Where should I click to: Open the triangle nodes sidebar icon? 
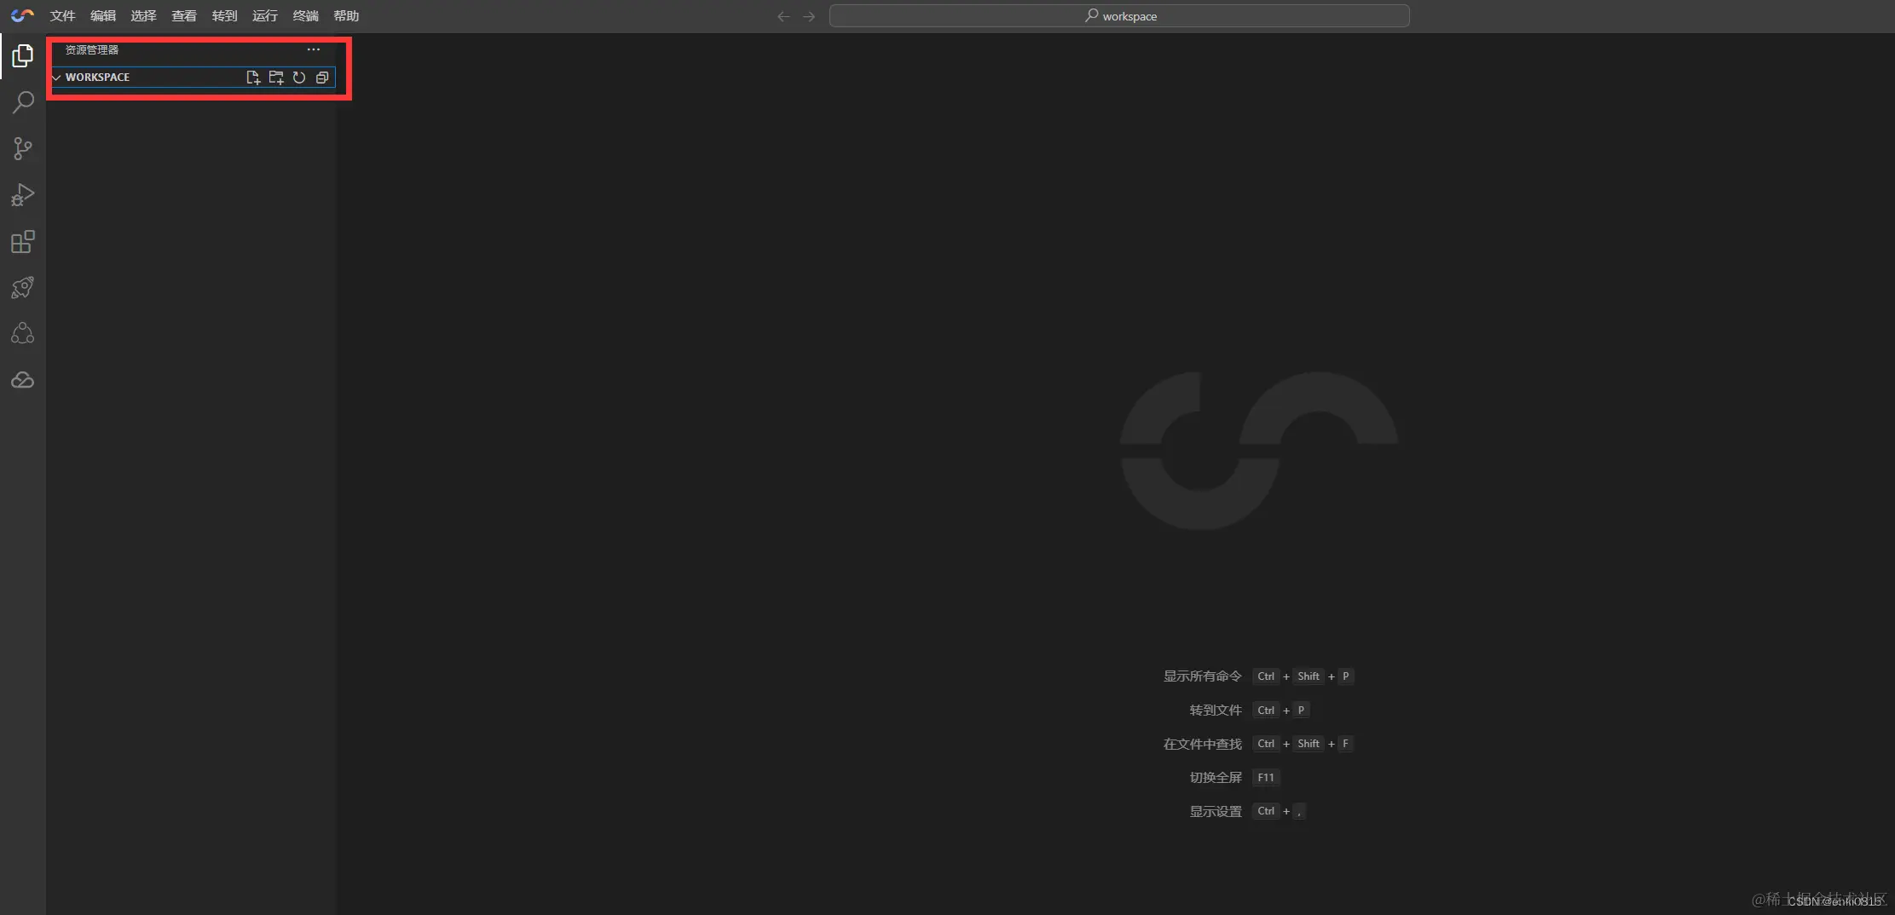pyautogui.click(x=23, y=334)
